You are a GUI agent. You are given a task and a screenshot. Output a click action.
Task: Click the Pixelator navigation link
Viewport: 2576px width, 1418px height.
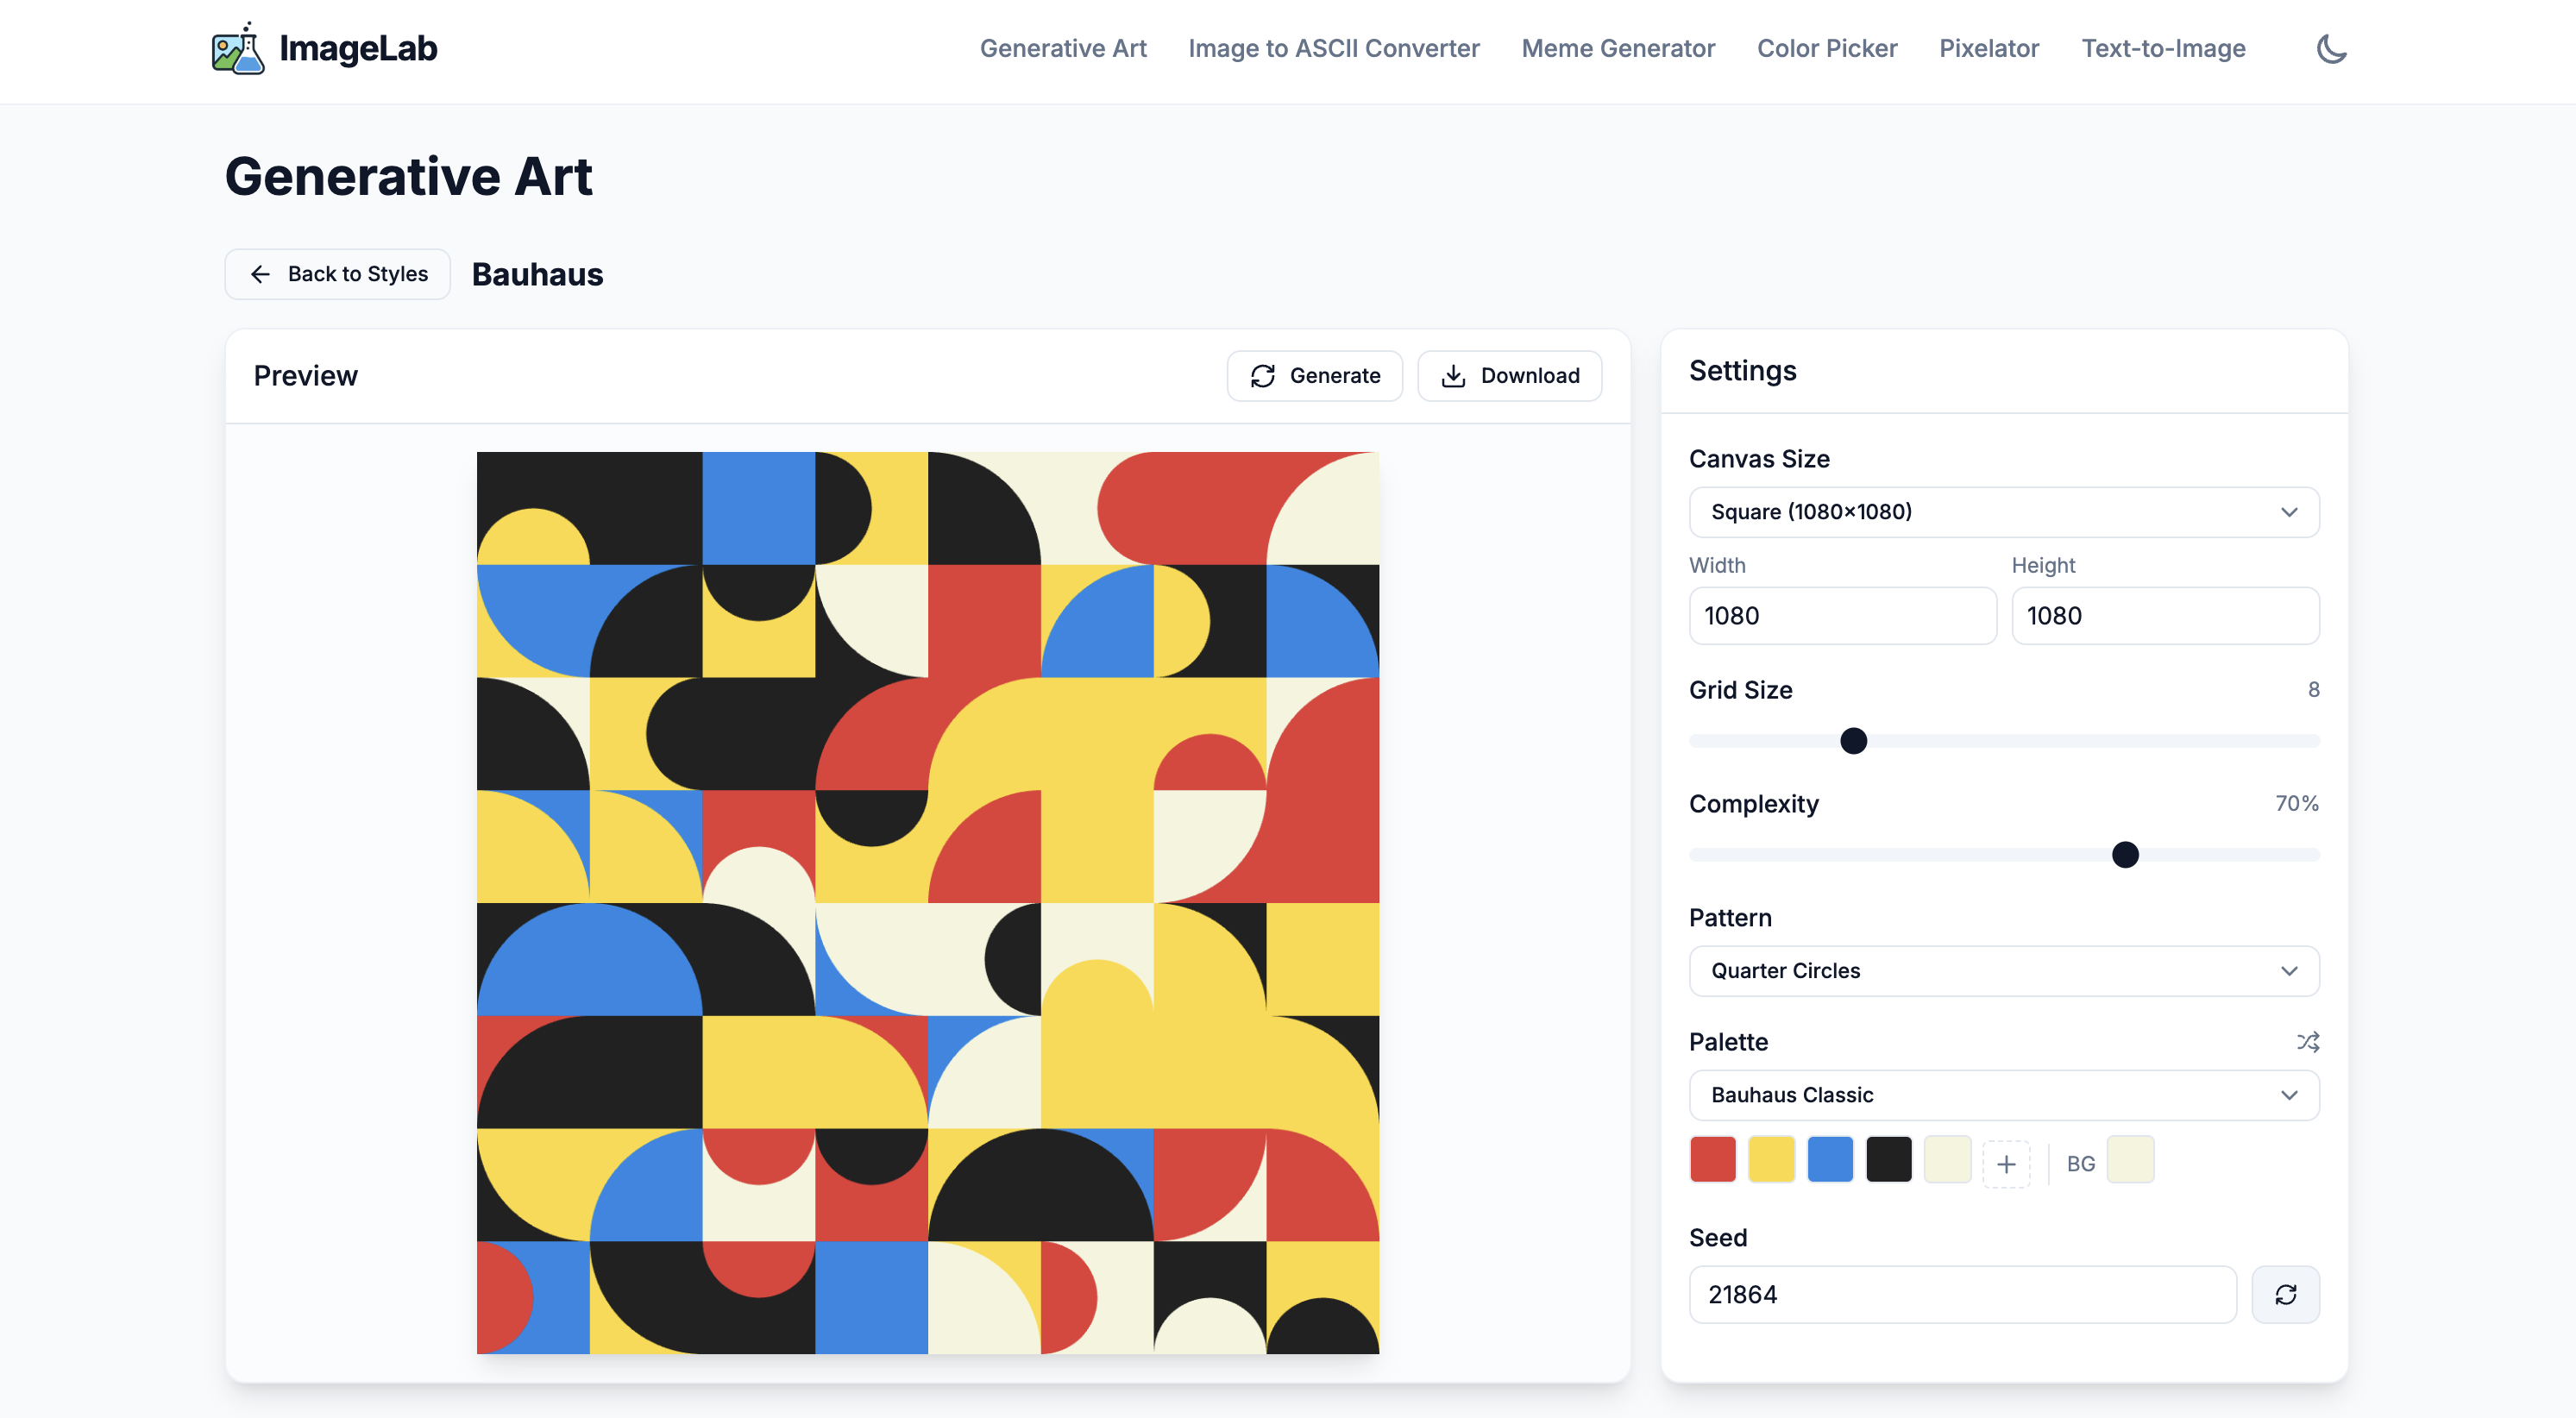click(x=1989, y=48)
